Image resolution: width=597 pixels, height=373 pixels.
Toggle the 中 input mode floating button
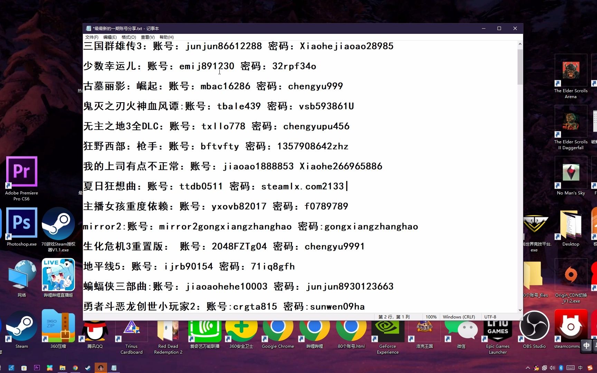(x=586, y=345)
